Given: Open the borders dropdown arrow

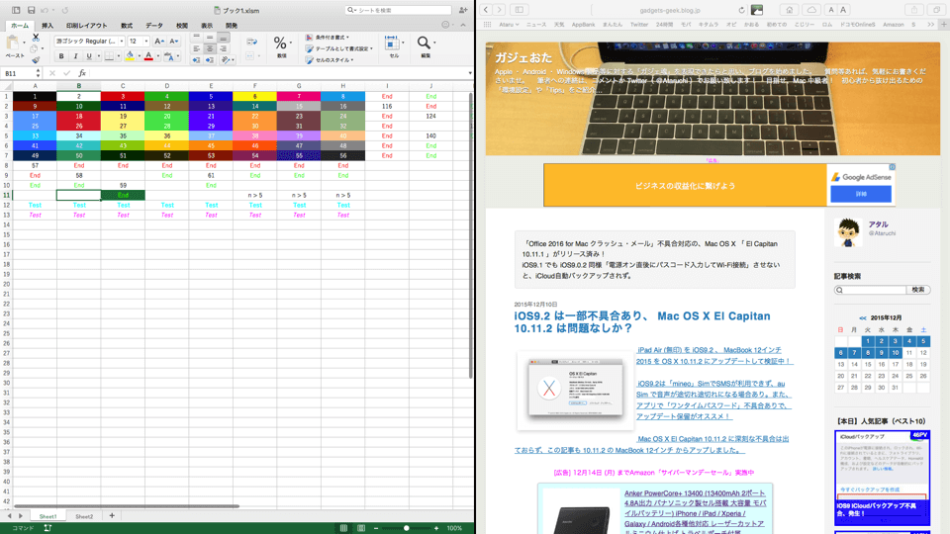Looking at the screenshot, I should (x=118, y=56).
